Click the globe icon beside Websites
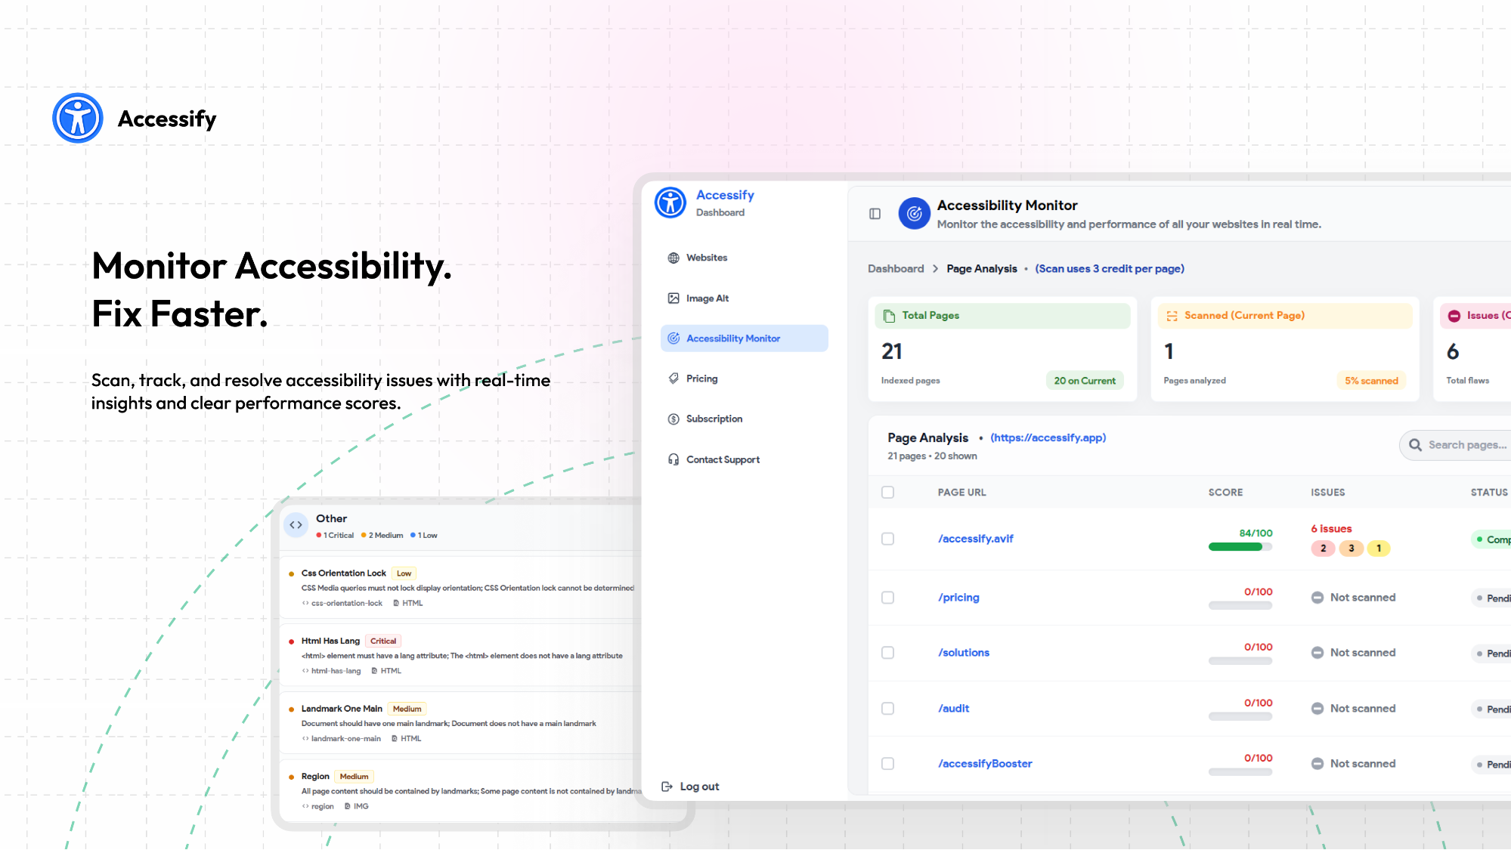Image resolution: width=1511 pixels, height=850 pixels. point(673,258)
